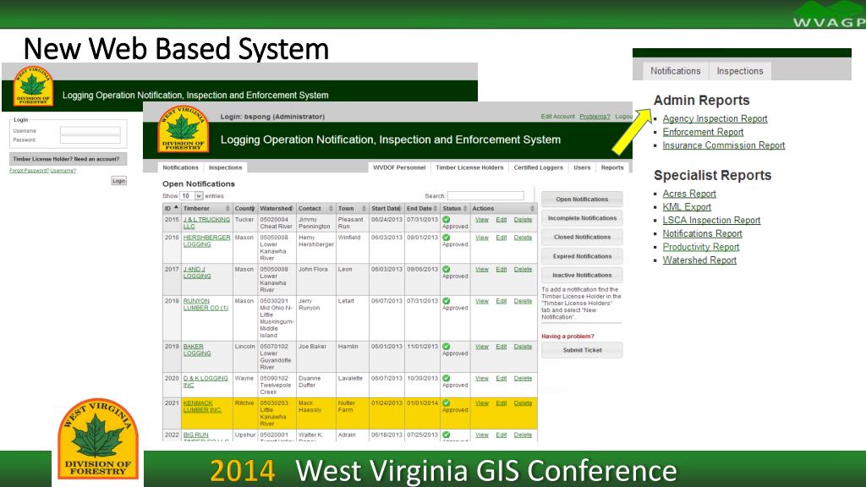Click the Submit Ticket button

tap(582, 350)
